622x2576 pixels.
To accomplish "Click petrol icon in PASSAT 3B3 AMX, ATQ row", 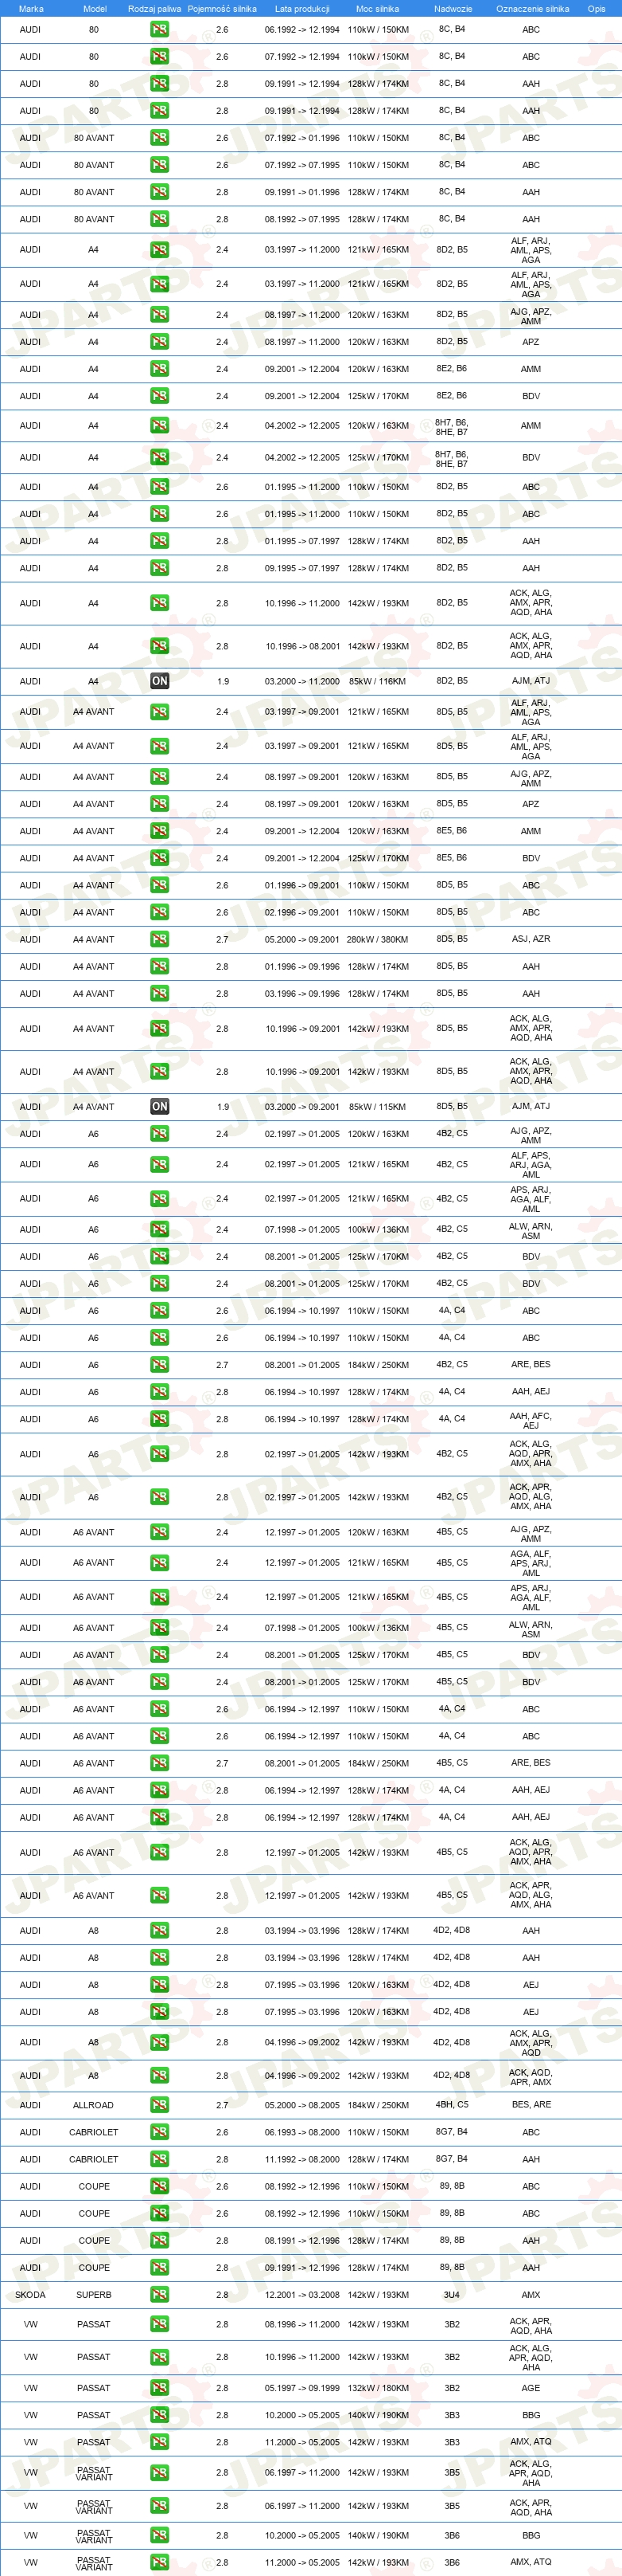I will 160,2442.
